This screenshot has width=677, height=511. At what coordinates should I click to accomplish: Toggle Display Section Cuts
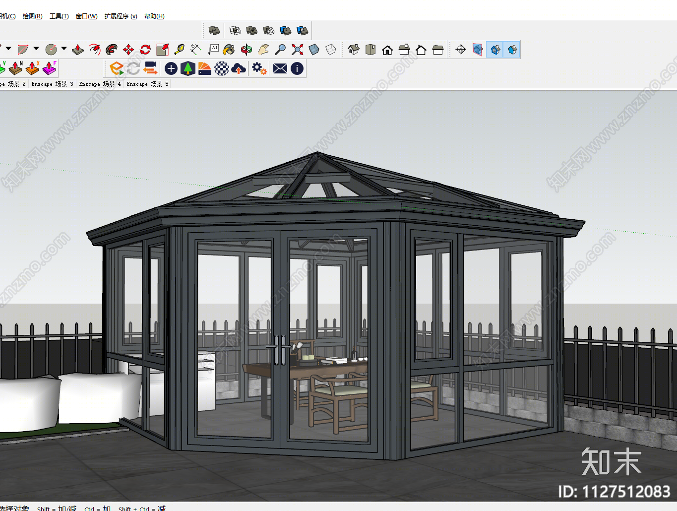[x=495, y=50]
